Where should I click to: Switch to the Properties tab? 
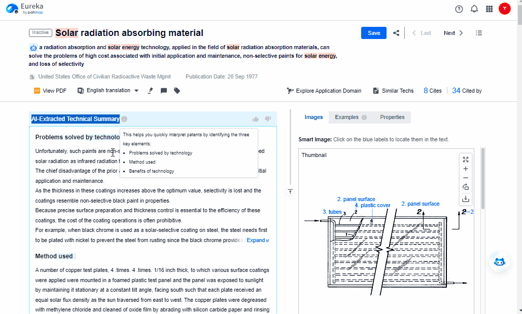point(392,117)
